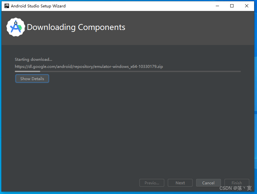Minimize the Setup Wizard window

tap(217, 6)
